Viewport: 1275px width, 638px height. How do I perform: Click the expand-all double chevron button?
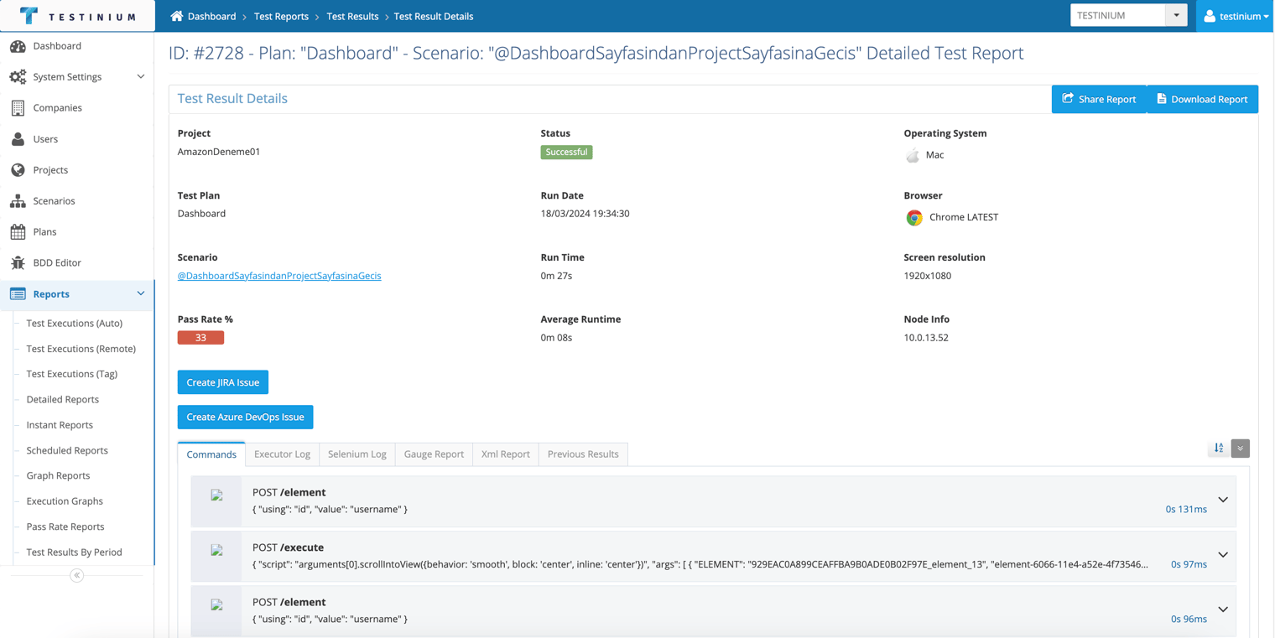[x=1241, y=449]
